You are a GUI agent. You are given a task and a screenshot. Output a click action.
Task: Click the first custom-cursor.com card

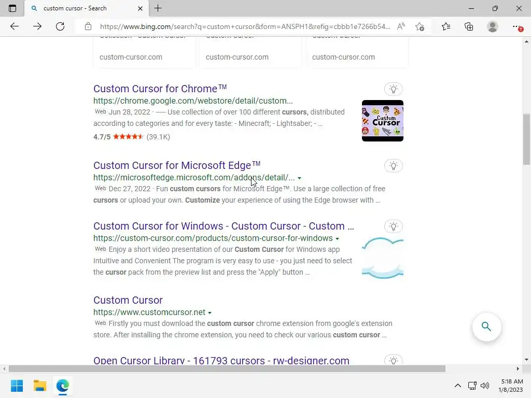pyautogui.click(x=144, y=52)
